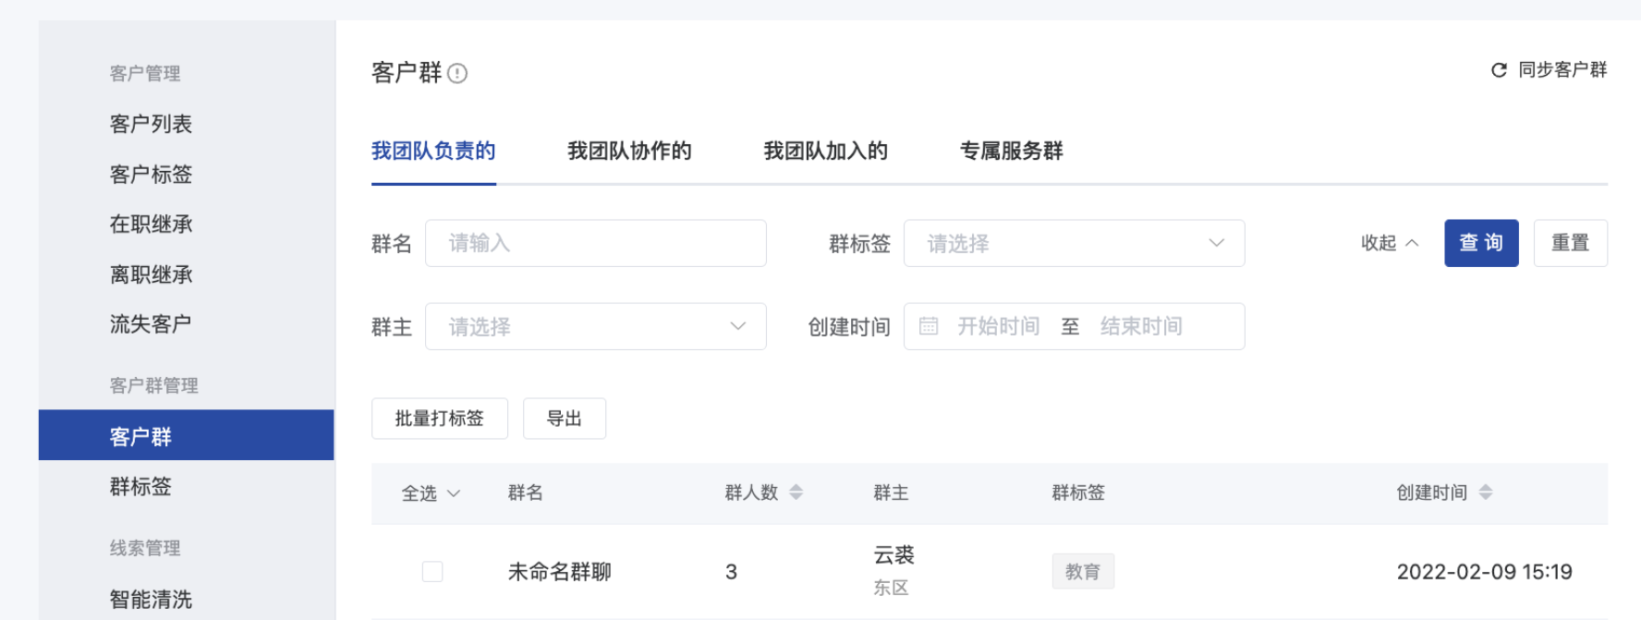The width and height of the screenshot is (1641, 620).
Task: Check the box for 未命名群聊 row
Action: [x=432, y=572]
